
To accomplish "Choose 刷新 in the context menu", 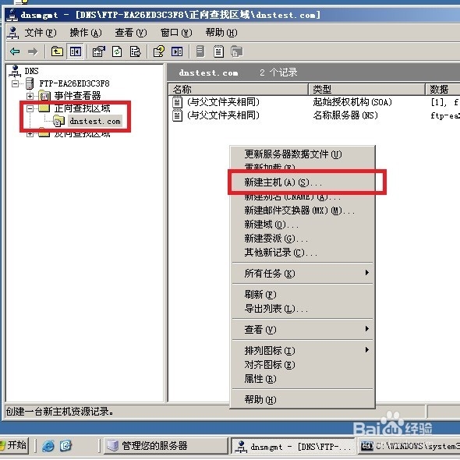I will tap(303, 294).
